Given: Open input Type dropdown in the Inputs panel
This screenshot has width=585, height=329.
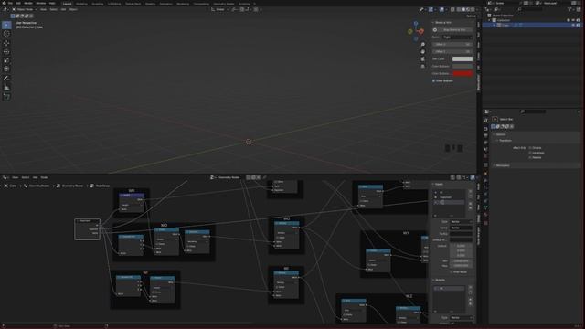Looking at the screenshot, I should [x=461, y=221].
